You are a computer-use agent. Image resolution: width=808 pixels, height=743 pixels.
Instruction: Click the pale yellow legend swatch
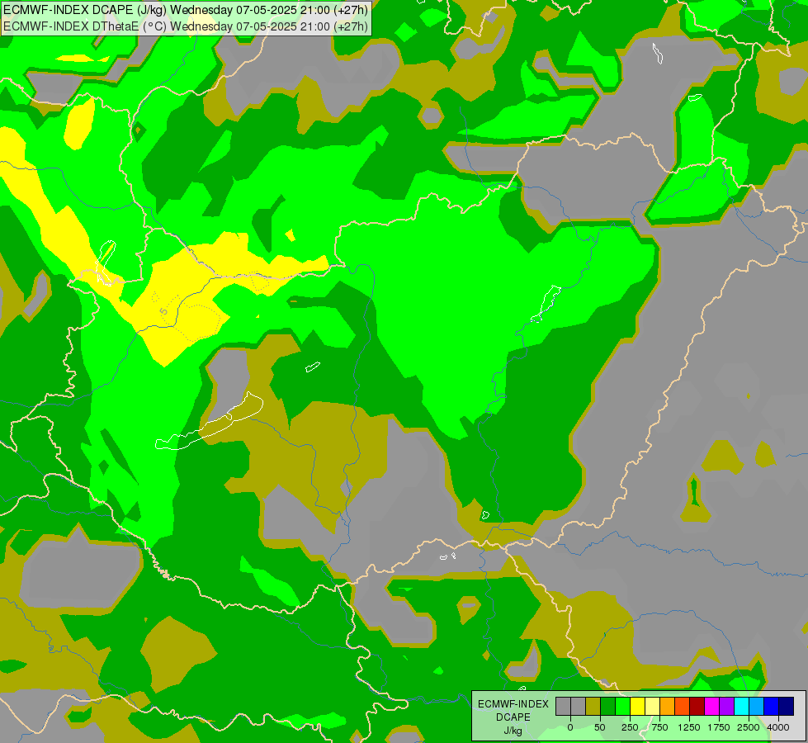[x=652, y=707]
